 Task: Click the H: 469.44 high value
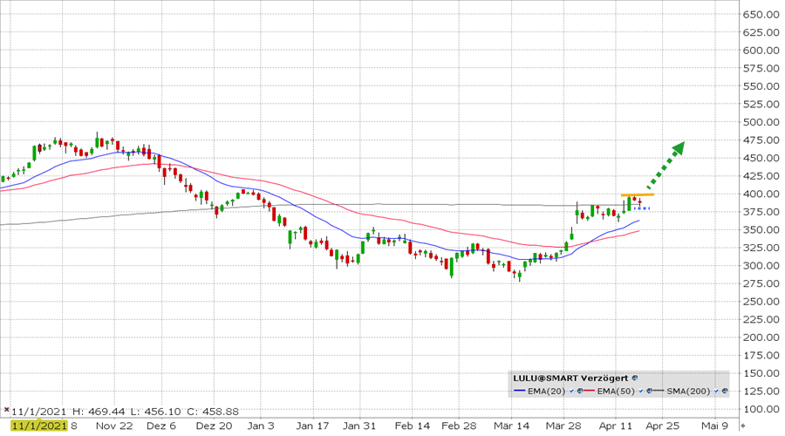pyautogui.click(x=99, y=412)
